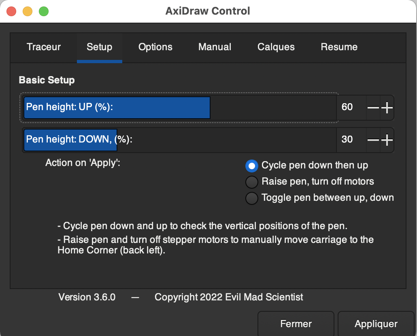The height and width of the screenshot is (336, 417).
Task: Go to the Options tab
Action: point(155,47)
